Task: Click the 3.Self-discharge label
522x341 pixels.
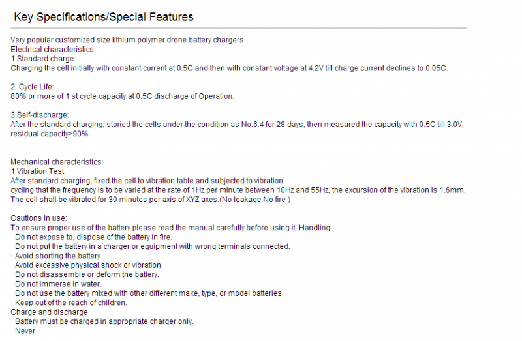Action: pyautogui.click(x=40, y=115)
